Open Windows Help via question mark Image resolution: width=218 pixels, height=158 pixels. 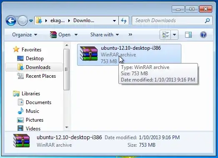point(203,35)
